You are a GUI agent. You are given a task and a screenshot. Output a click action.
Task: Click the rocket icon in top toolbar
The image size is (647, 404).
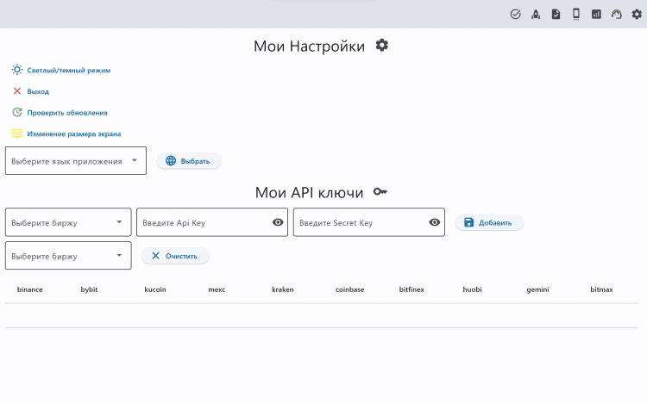(x=535, y=14)
